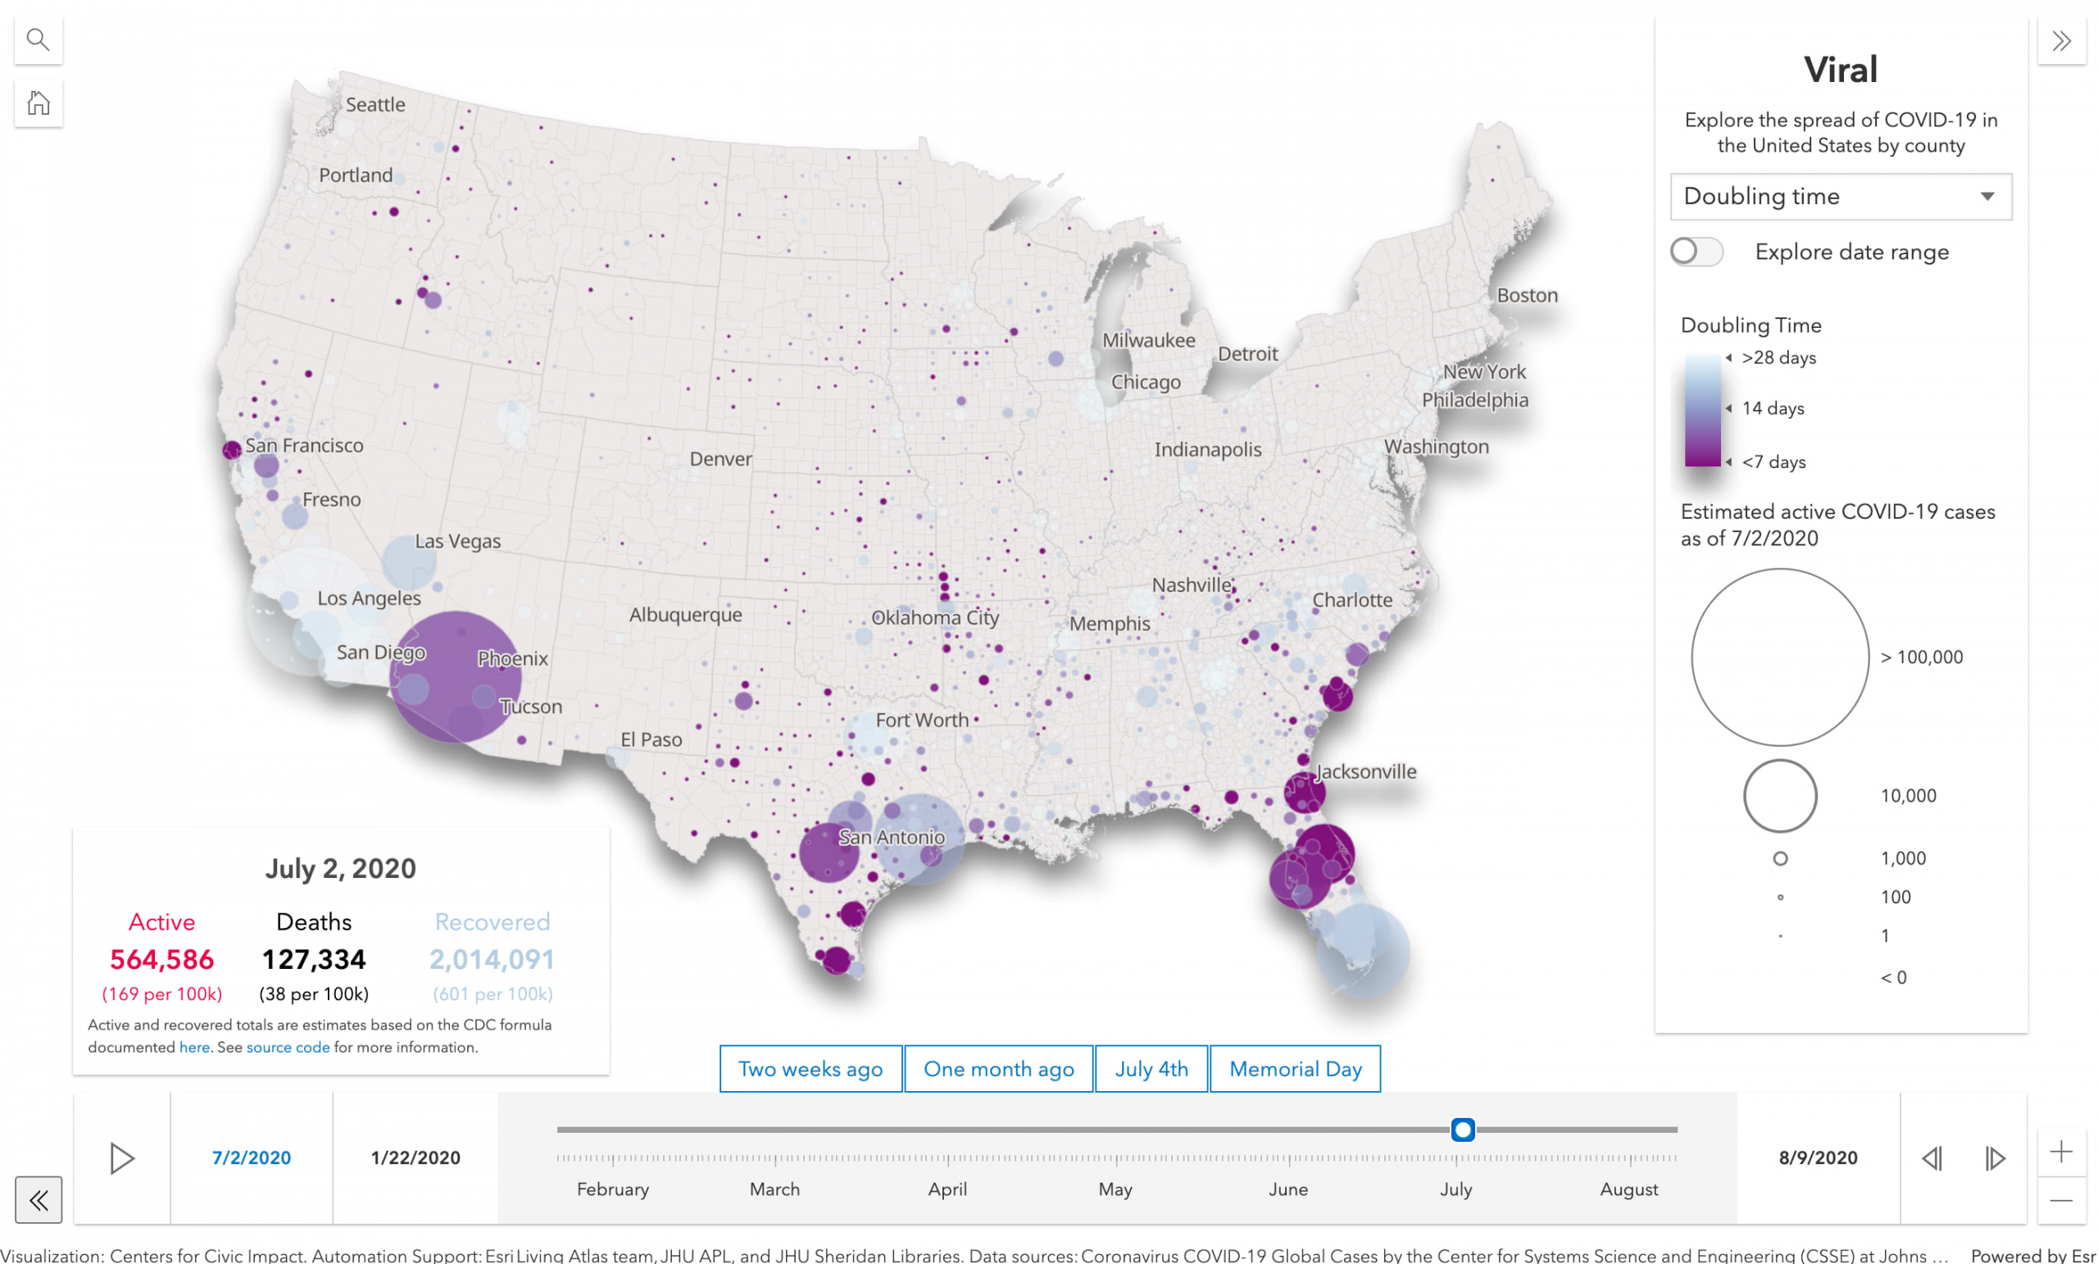Step forward to the next date

click(x=1995, y=1158)
